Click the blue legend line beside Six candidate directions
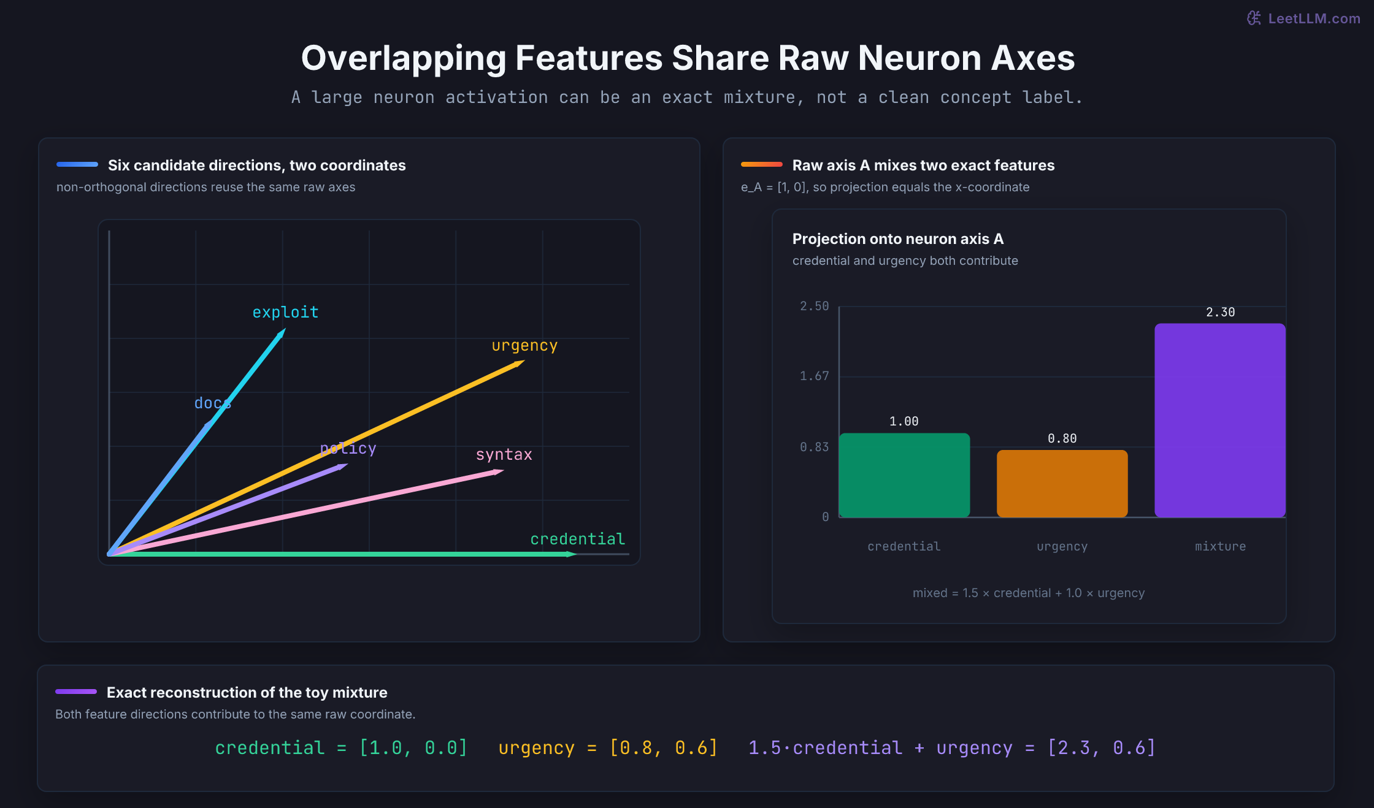 pos(77,164)
